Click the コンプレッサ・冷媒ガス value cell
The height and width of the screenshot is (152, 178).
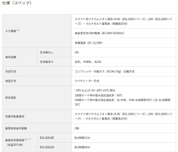[x=124, y=71]
